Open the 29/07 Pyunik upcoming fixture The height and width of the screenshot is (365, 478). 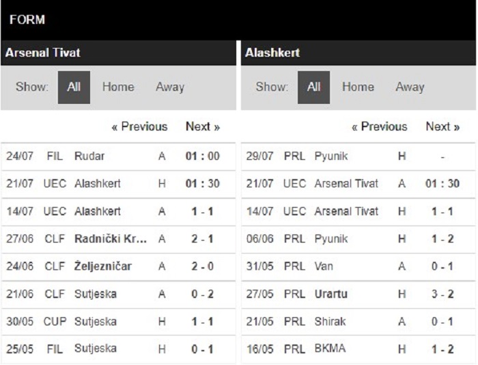[x=358, y=157]
